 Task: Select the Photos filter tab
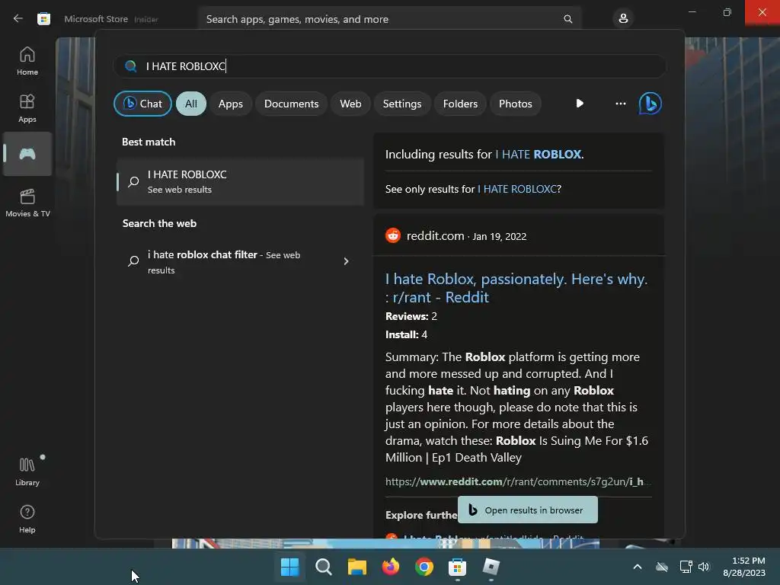516,104
